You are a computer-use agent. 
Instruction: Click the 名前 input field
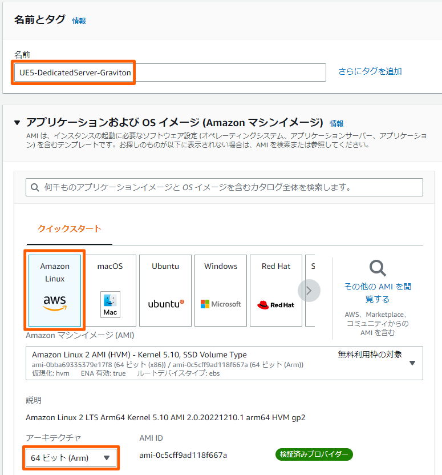point(170,73)
